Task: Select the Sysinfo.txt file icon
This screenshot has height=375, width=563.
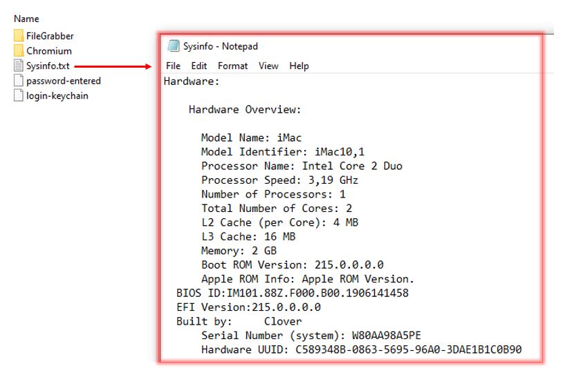Action: [19, 66]
